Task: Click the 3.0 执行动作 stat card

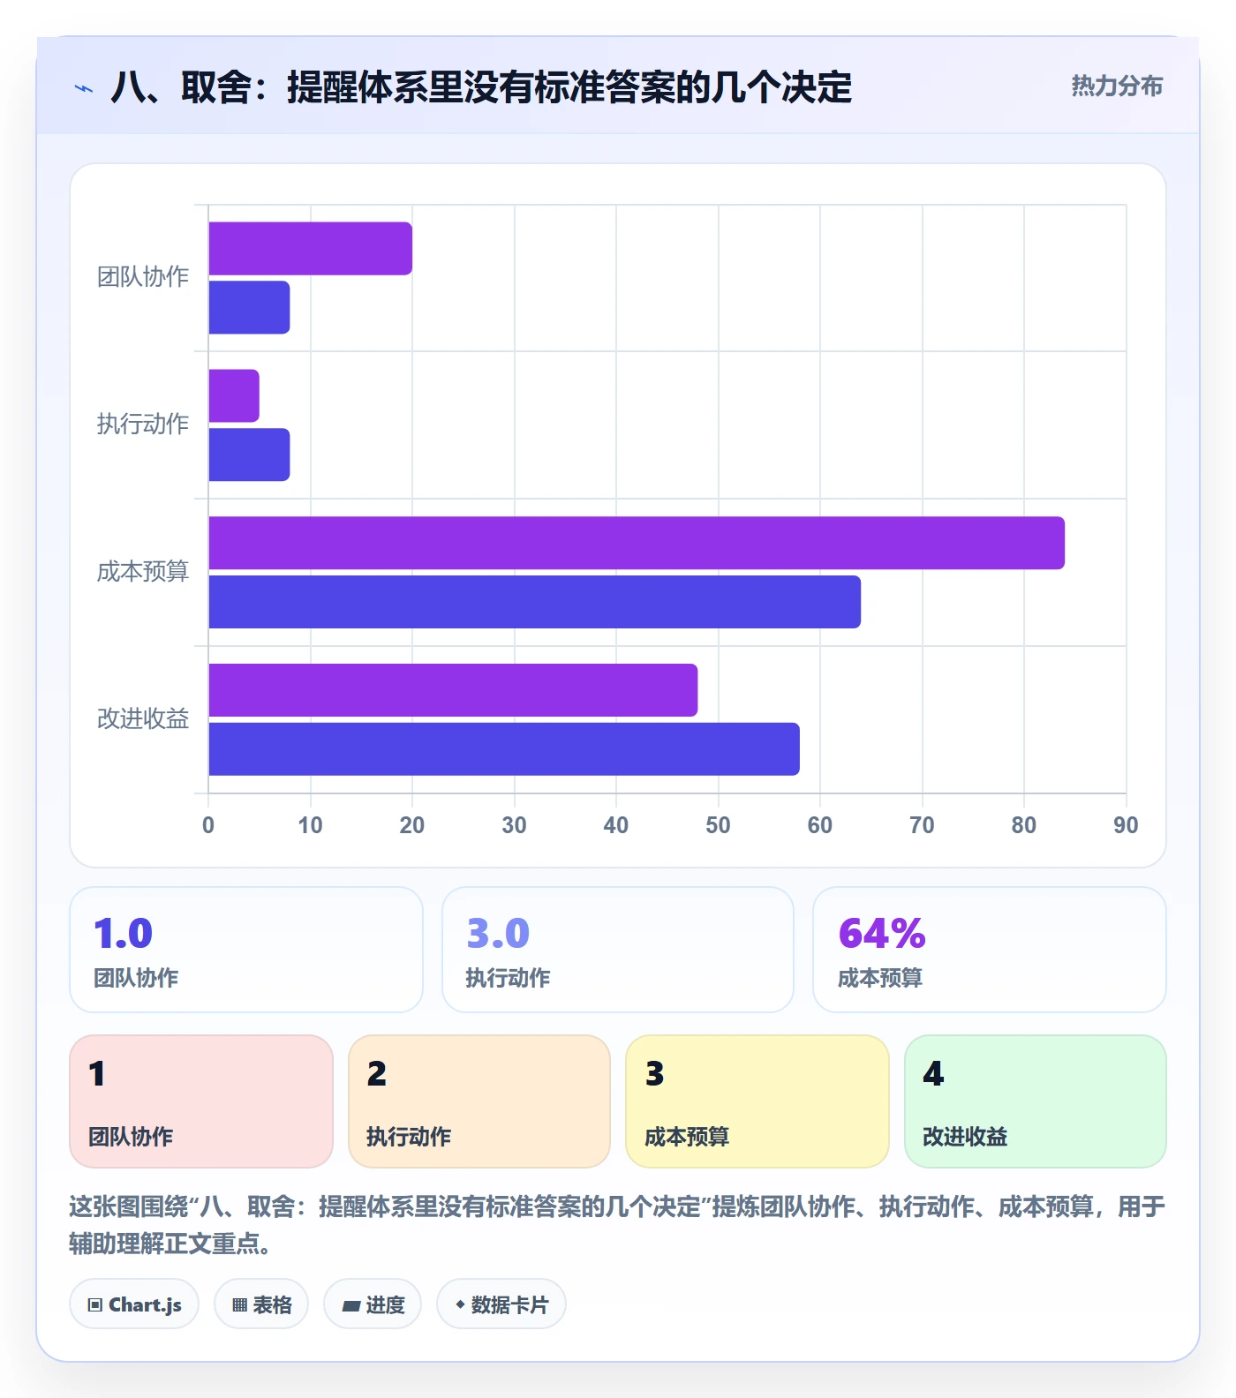Action: click(618, 950)
